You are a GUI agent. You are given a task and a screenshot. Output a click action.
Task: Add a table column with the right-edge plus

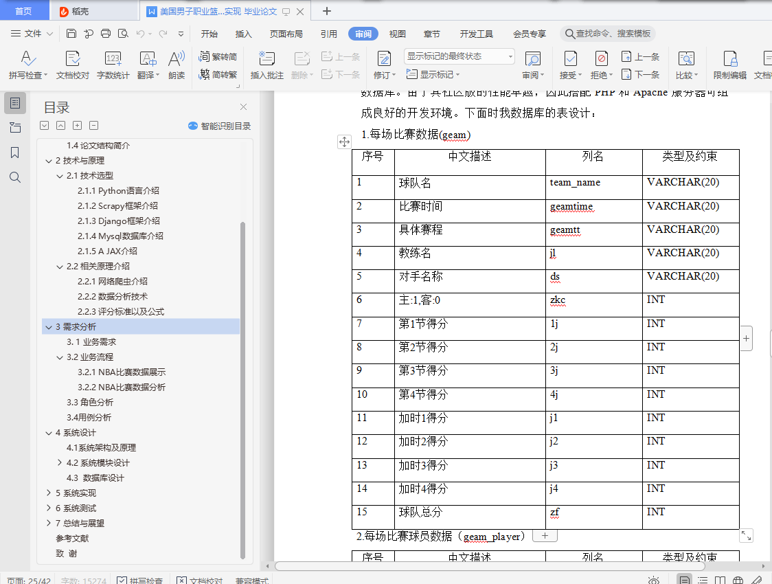click(x=747, y=338)
